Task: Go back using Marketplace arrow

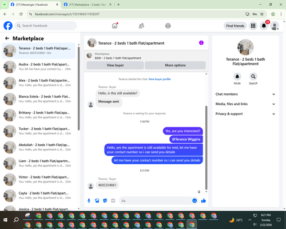Action: (x=7, y=38)
